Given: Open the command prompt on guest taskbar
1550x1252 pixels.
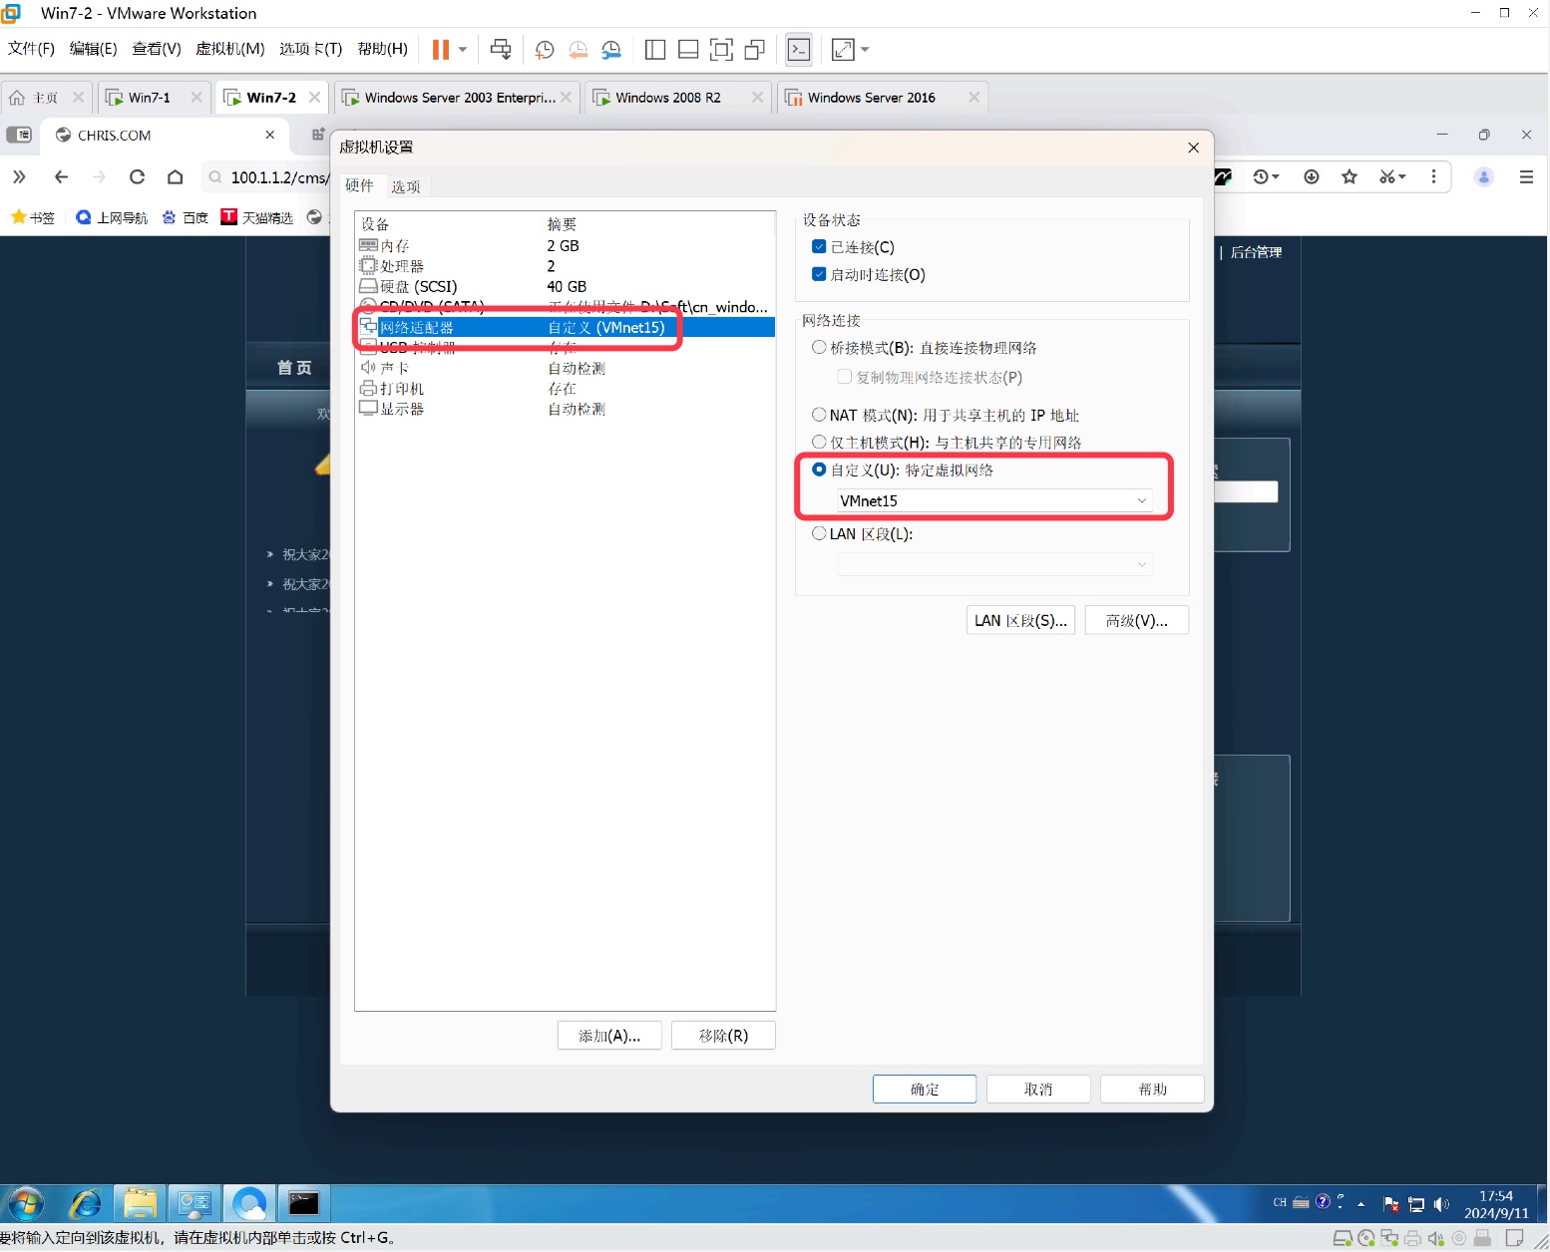Looking at the screenshot, I should point(303,1204).
